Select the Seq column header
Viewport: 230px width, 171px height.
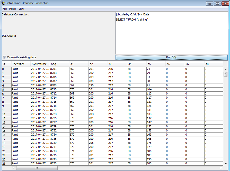tap(59, 64)
